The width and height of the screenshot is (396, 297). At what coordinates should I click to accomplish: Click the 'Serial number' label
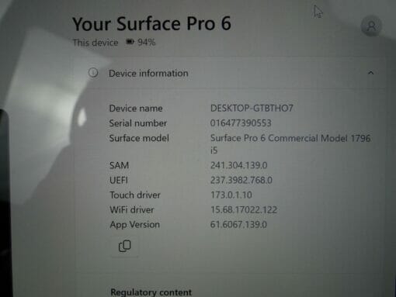pyautogui.click(x=138, y=123)
